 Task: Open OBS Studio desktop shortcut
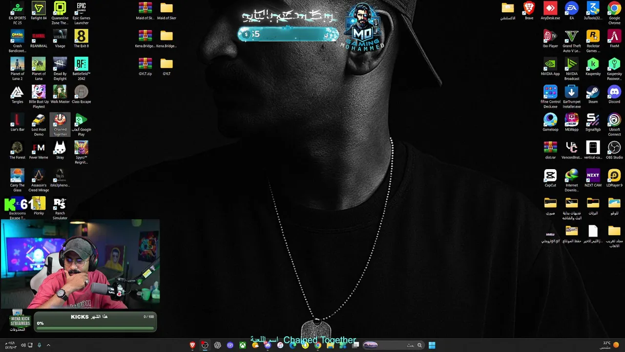click(x=614, y=150)
